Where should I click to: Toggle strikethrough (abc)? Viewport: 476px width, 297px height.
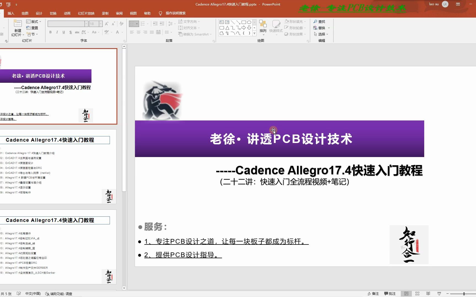click(x=77, y=32)
